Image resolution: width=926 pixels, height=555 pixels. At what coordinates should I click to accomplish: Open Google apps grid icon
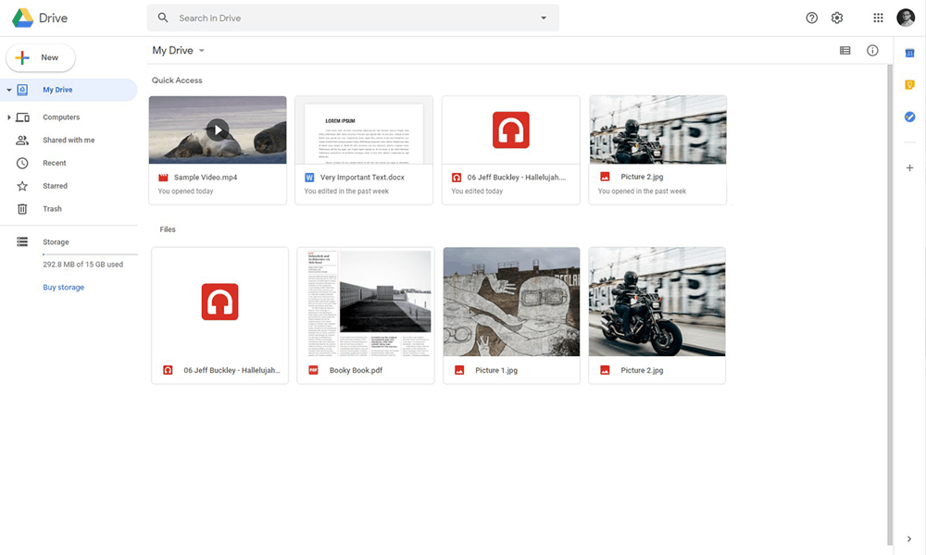pyautogui.click(x=878, y=18)
